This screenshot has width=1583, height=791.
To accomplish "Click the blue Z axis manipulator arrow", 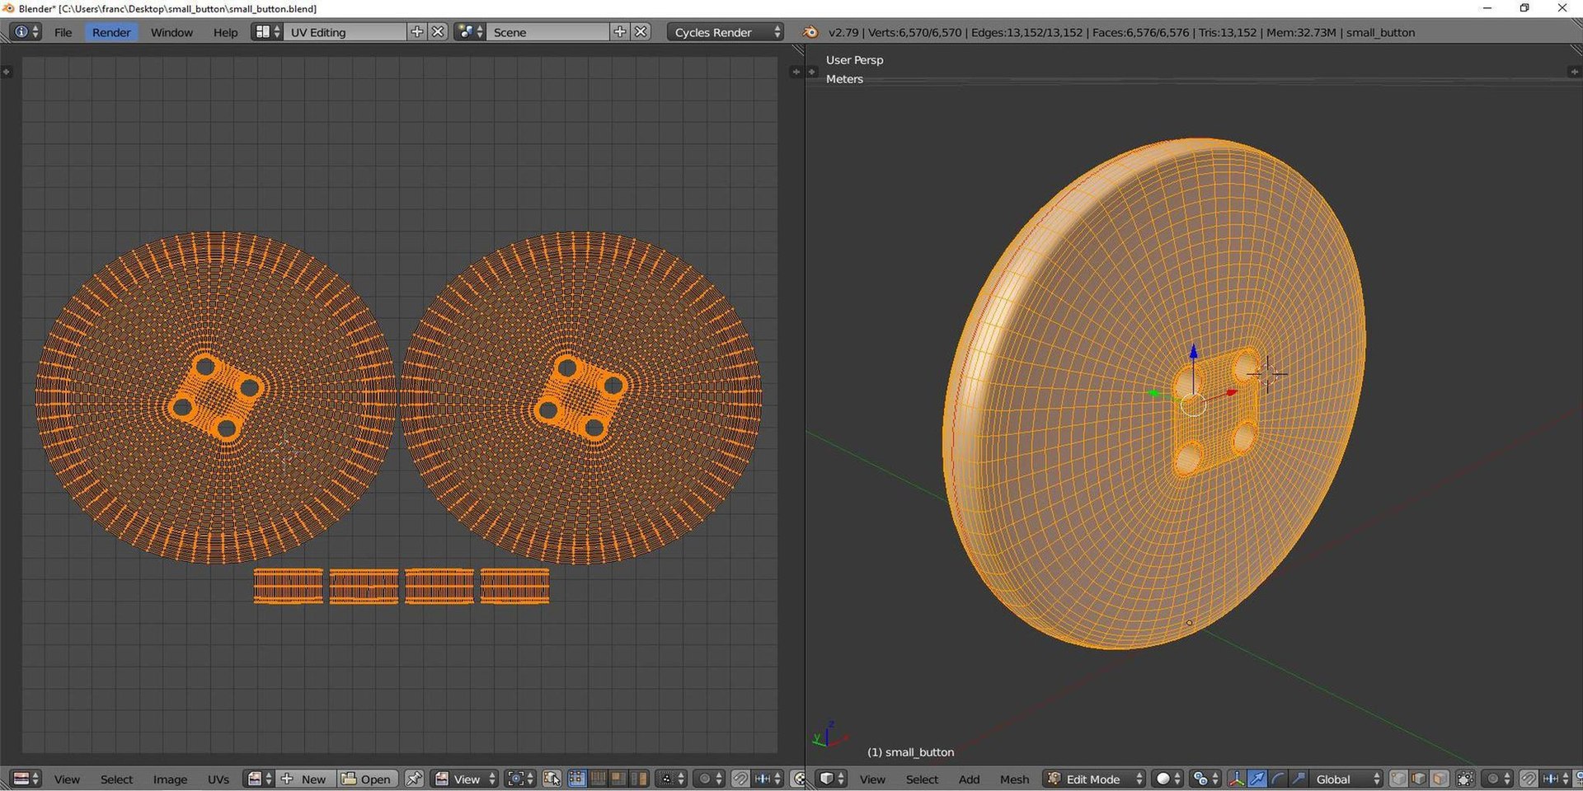I will pos(1193,353).
